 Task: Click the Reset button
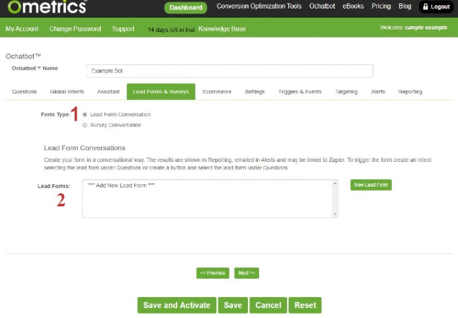pyautogui.click(x=305, y=305)
